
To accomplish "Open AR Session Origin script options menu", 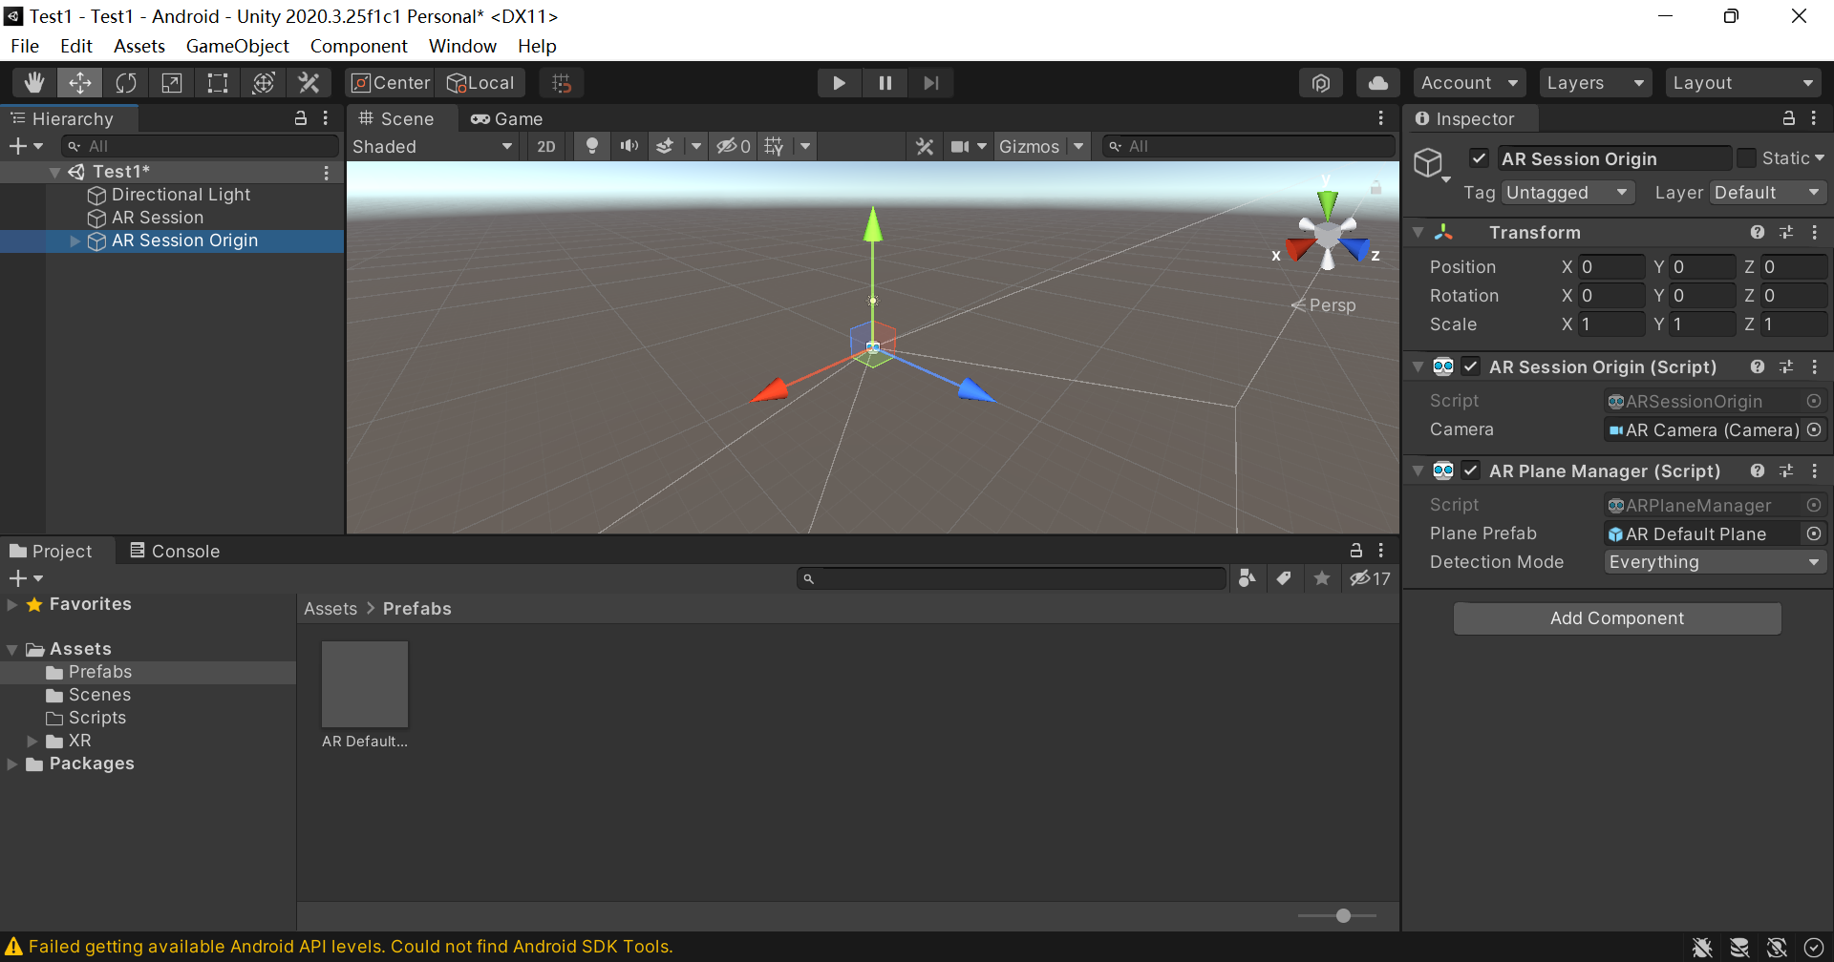I will (1815, 366).
